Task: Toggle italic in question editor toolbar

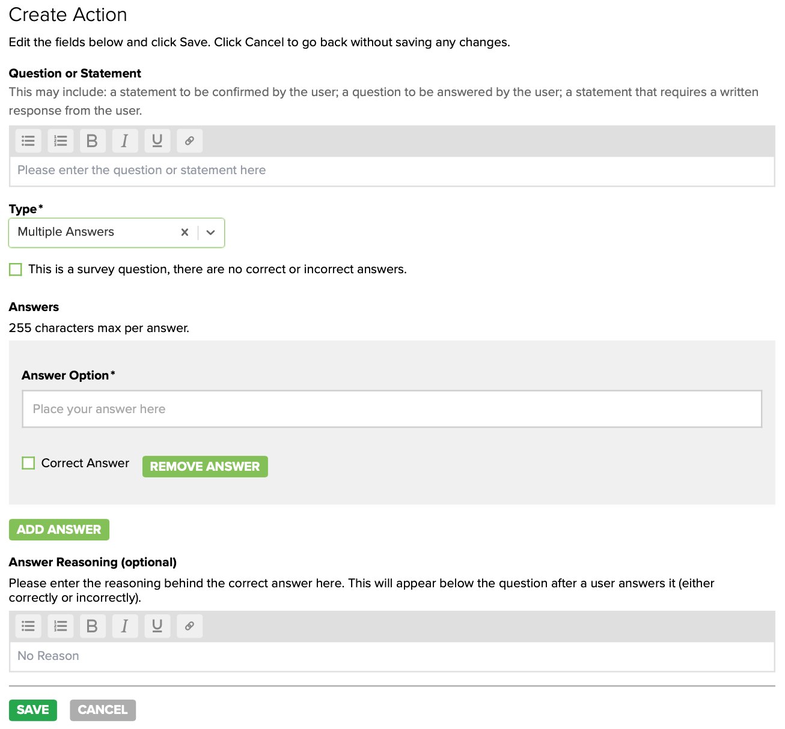Action: tap(124, 141)
